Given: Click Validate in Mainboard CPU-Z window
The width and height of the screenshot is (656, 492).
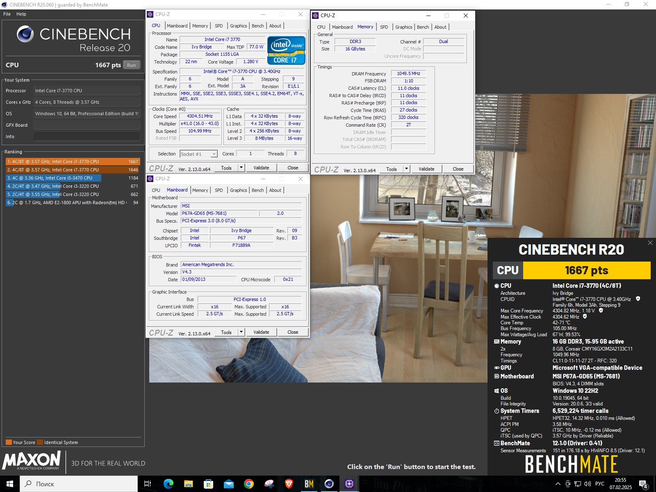Looking at the screenshot, I should [x=261, y=332].
